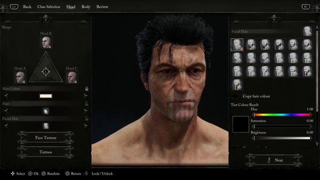
Task: Click the right panel scrollbar
Action: (x=317, y=71)
